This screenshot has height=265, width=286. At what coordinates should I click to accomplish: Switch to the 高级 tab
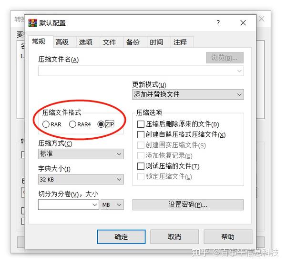click(x=62, y=42)
